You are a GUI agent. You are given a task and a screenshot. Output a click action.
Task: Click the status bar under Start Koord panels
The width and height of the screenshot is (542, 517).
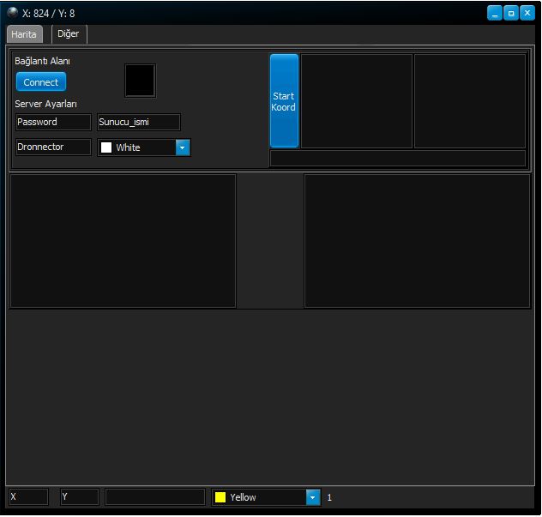click(398, 159)
